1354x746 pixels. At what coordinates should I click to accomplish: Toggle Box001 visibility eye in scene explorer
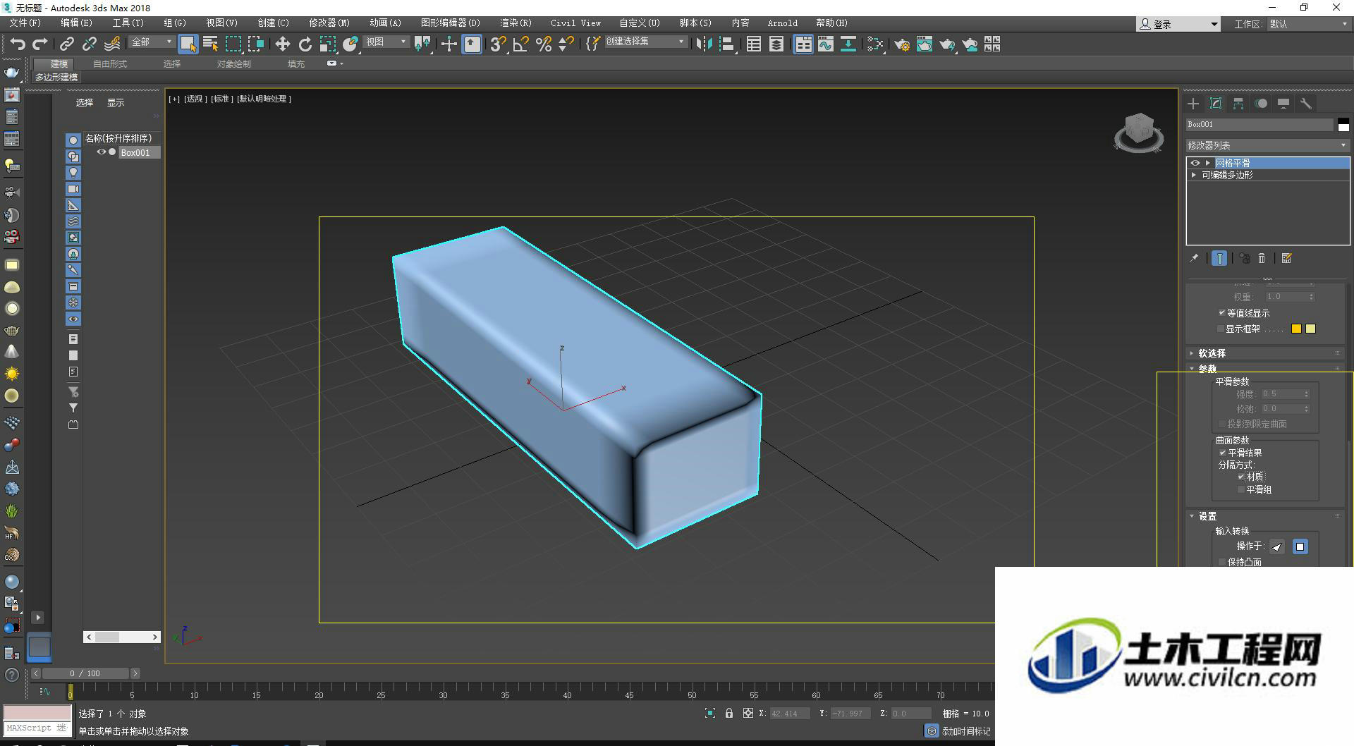click(x=102, y=152)
